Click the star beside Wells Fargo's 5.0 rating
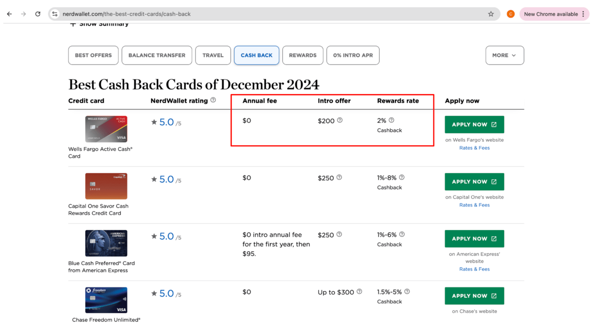The height and width of the screenshot is (329, 594). 154,122
